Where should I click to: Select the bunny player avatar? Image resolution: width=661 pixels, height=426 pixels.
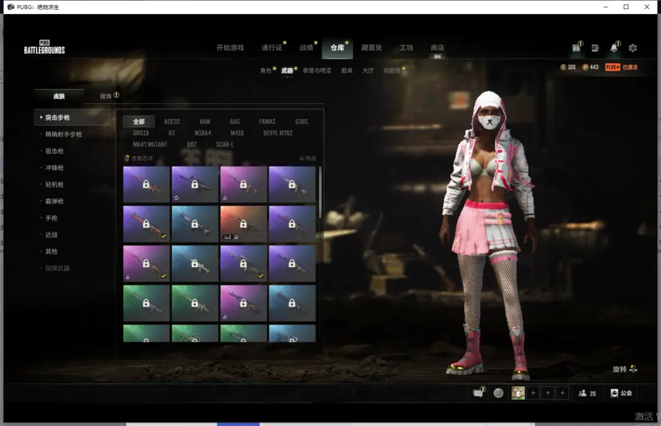[518, 393]
